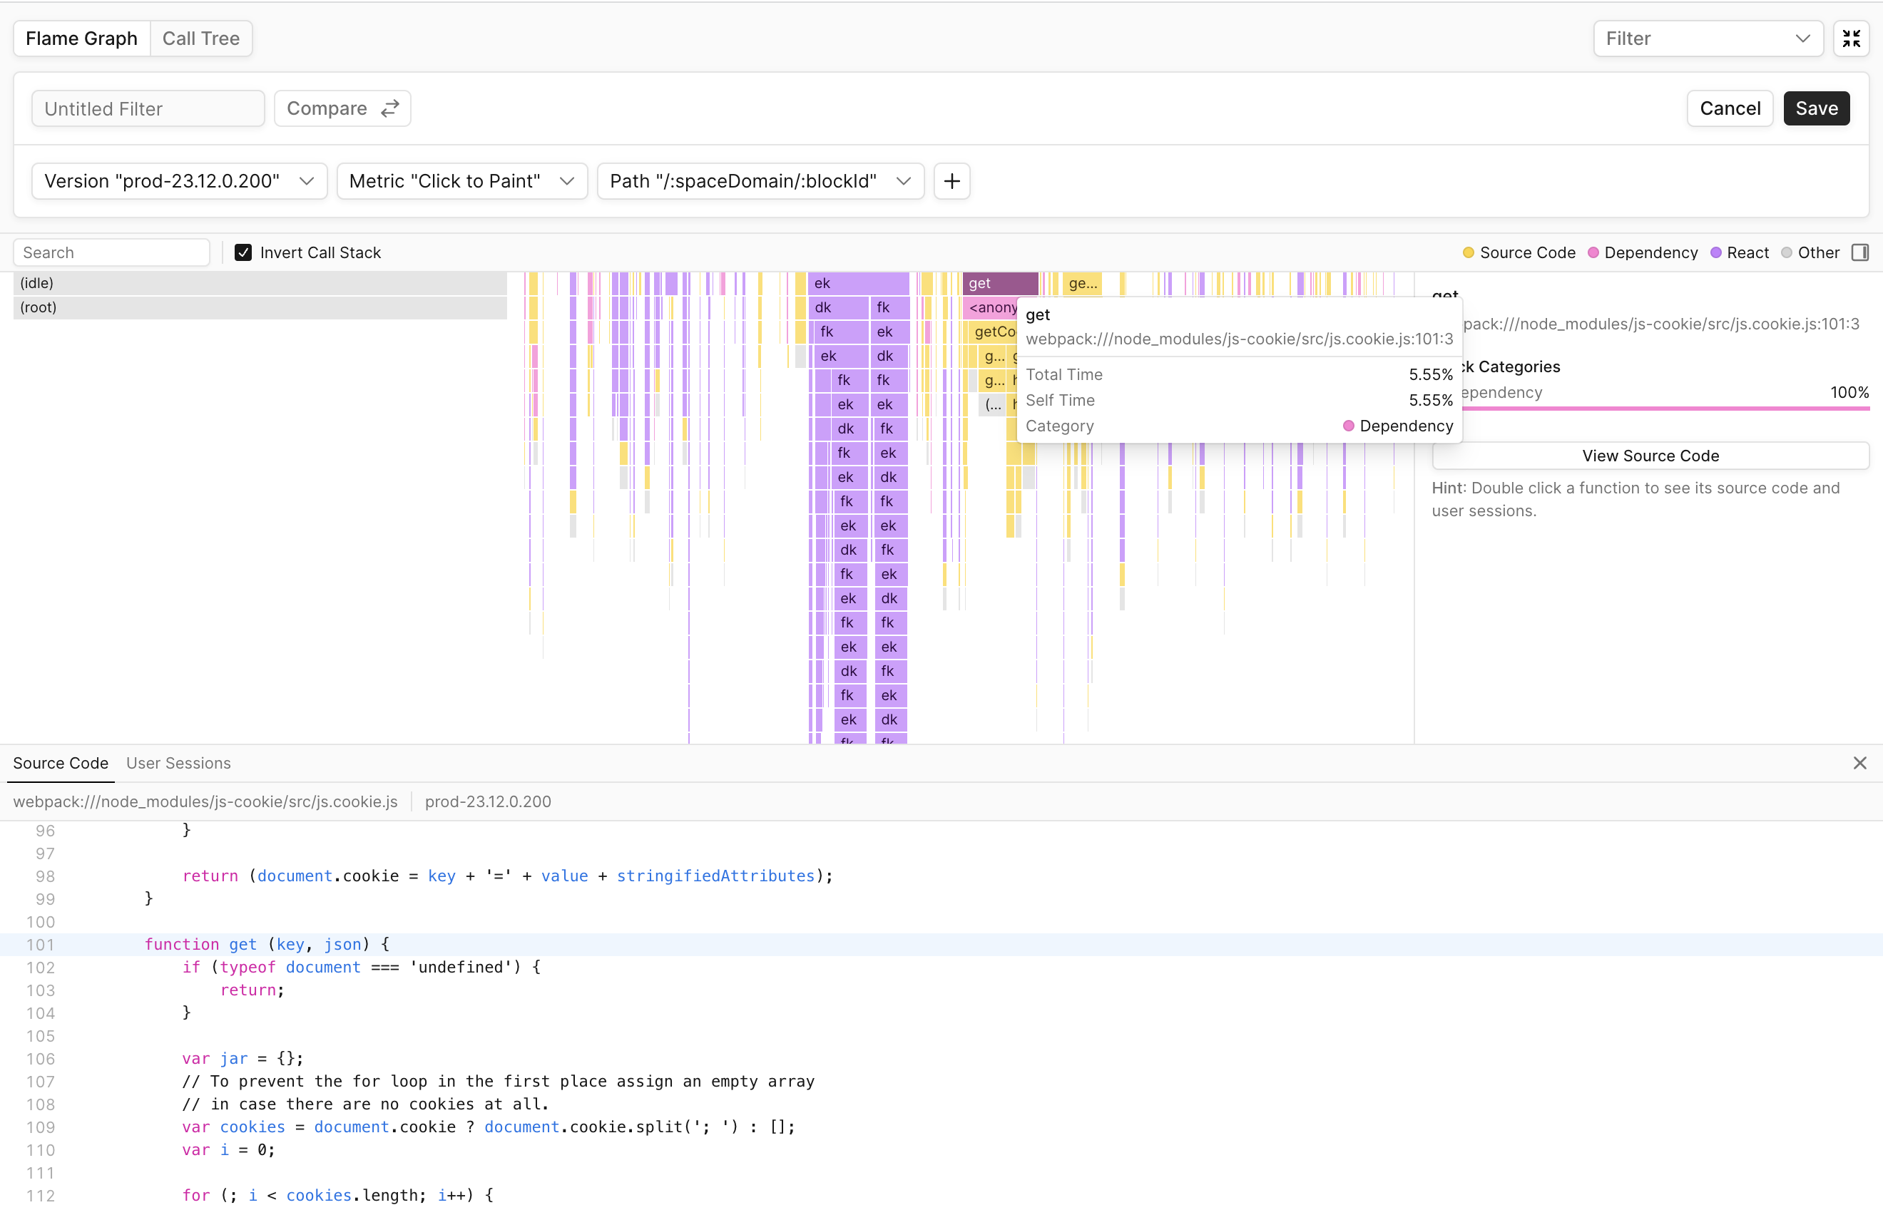Collapse view with the minimize arrows icon
The image size is (1883, 1205).
1851,39
